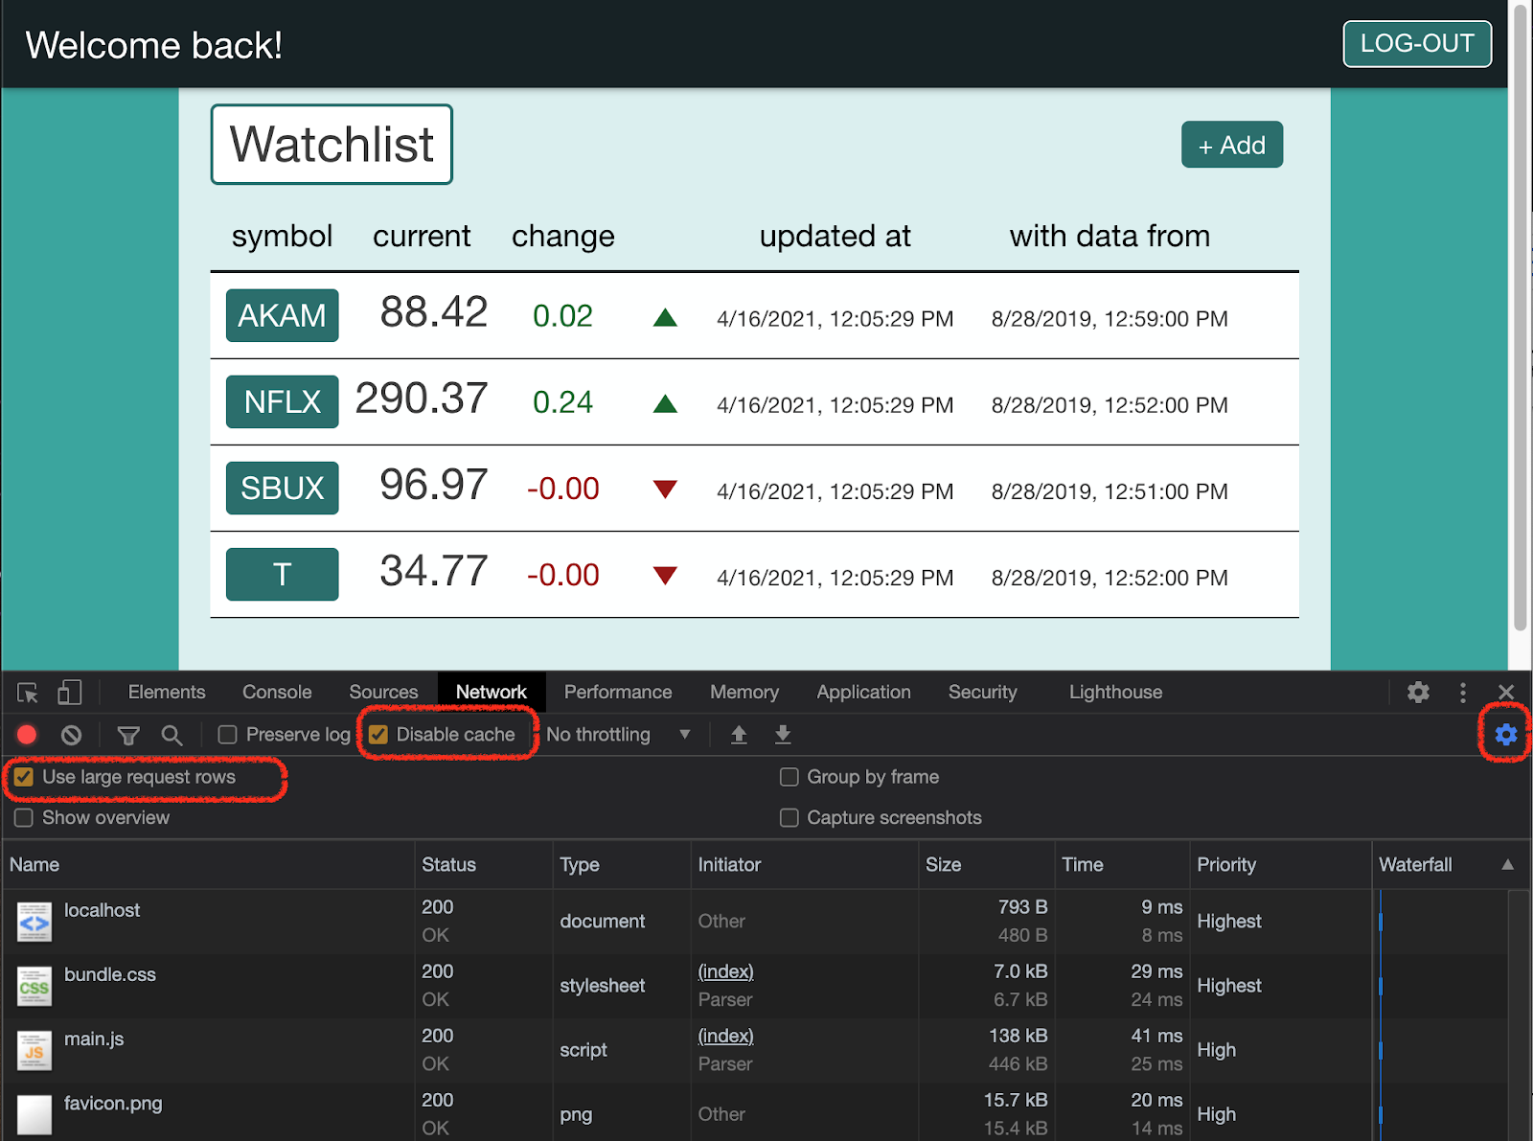Open the No throttling dropdown
Screen dimensions: 1533x1141
618,735
